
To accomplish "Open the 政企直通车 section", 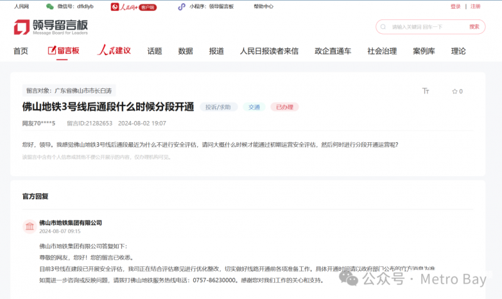I will pos(333,51).
